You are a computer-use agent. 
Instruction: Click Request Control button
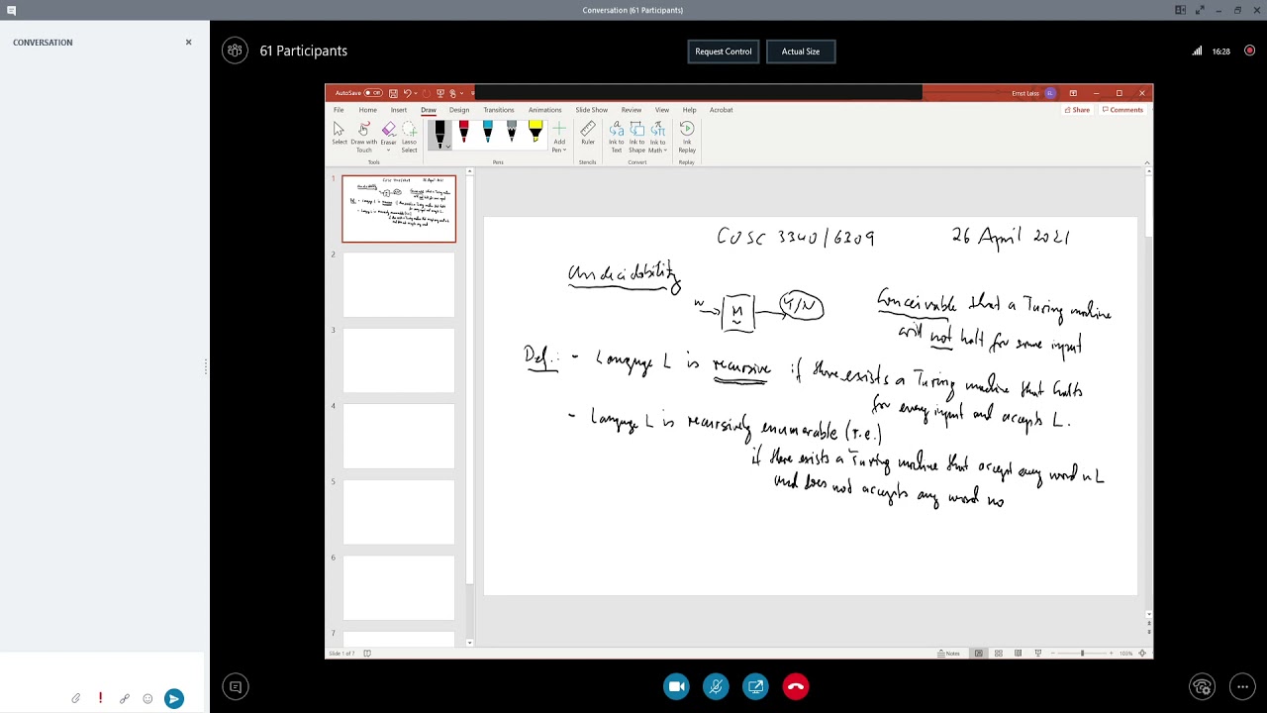pos(724,51)
